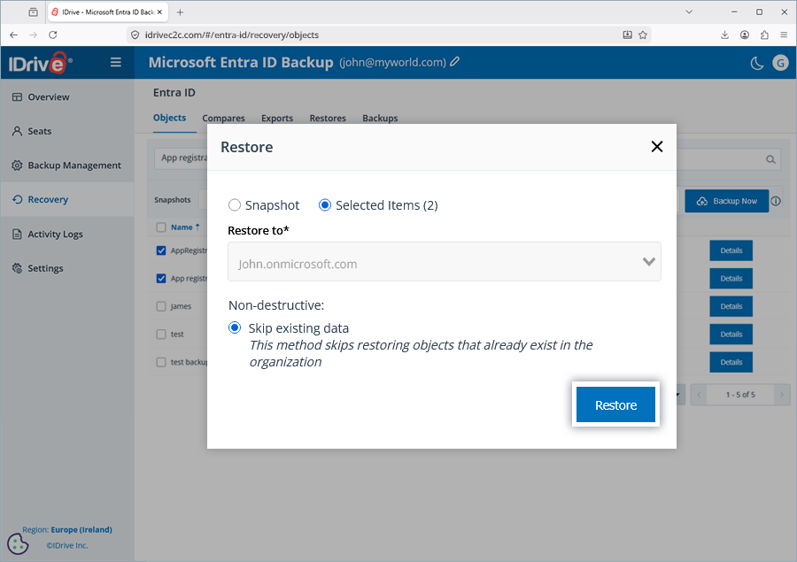Check the James row checkbox
The width and height of the screenshot is (797, 562).
click(x=161, y=306)
